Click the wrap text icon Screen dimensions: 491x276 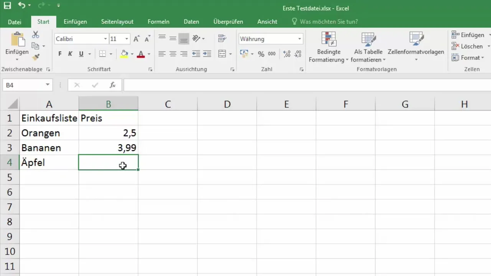click(222, 38)
